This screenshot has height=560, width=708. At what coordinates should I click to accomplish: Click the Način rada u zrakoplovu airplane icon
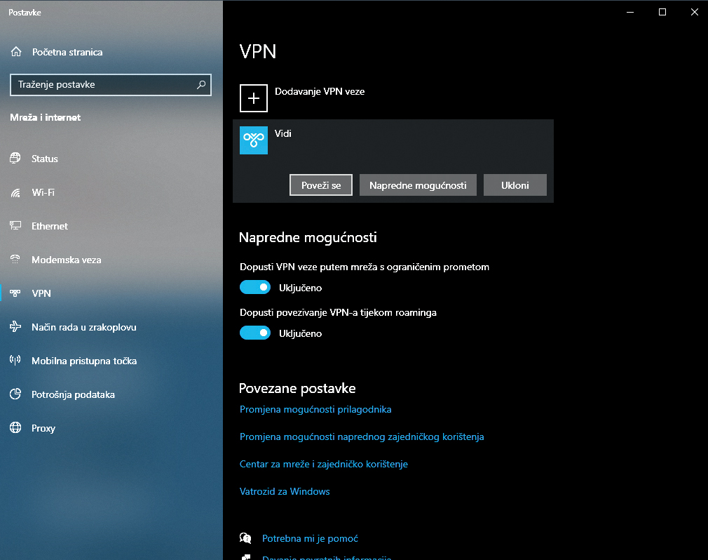pyautogui.click(x=15, y=327)
